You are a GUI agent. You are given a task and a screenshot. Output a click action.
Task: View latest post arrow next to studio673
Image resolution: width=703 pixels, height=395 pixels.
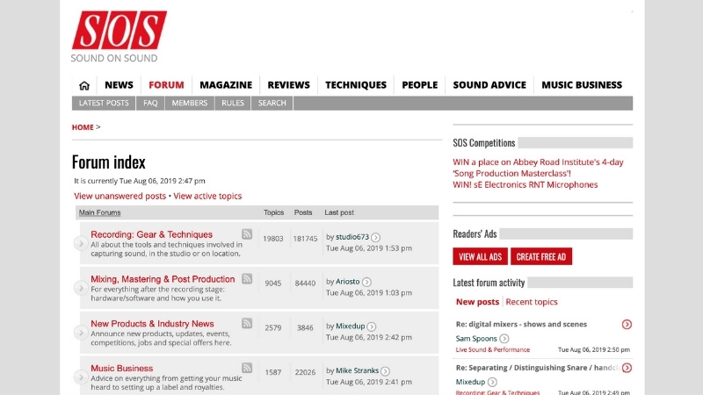point(376,237)
